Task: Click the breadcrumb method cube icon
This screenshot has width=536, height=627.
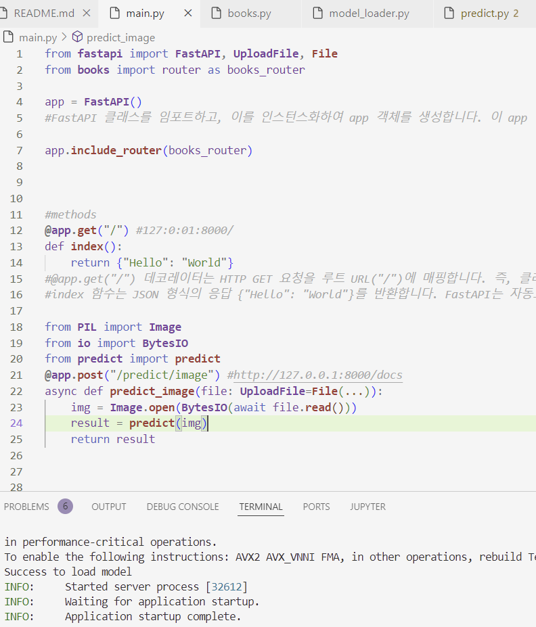Action: coord(77,37)
